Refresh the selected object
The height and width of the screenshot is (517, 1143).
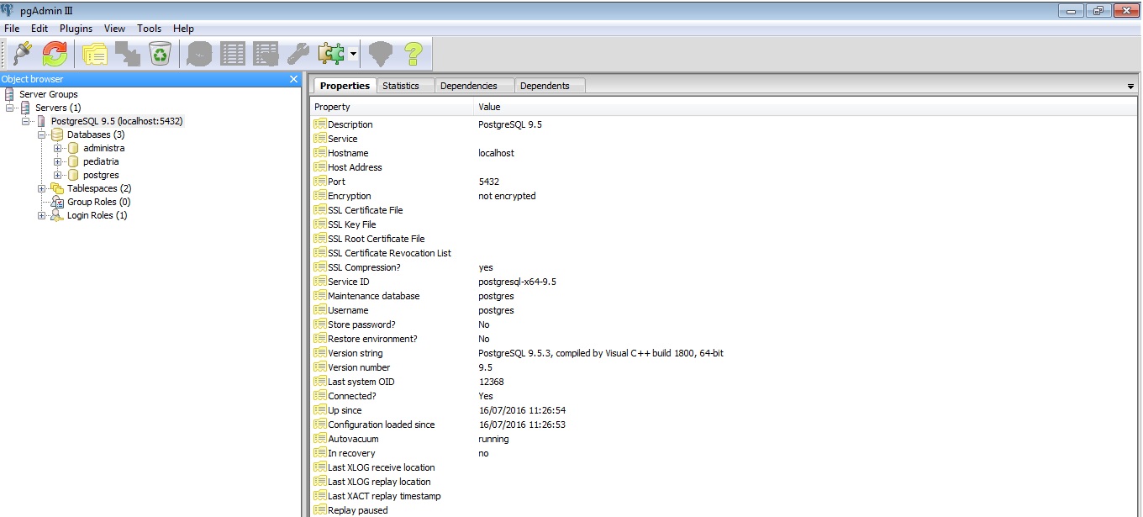[55, 54]
